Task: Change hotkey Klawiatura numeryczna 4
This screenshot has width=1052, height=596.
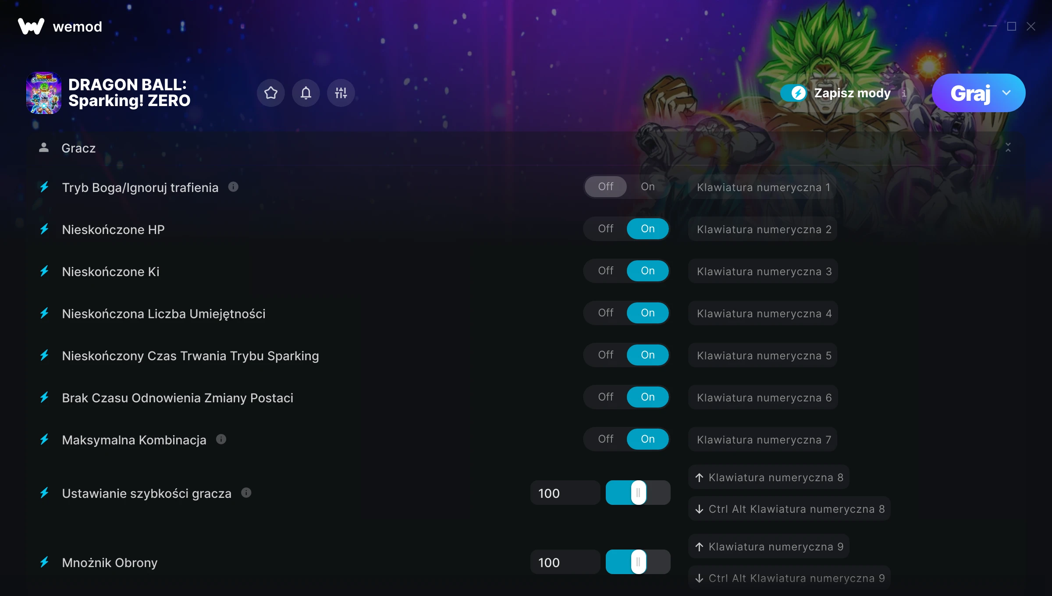Action: pyautogui.click(x=763, y=313)
